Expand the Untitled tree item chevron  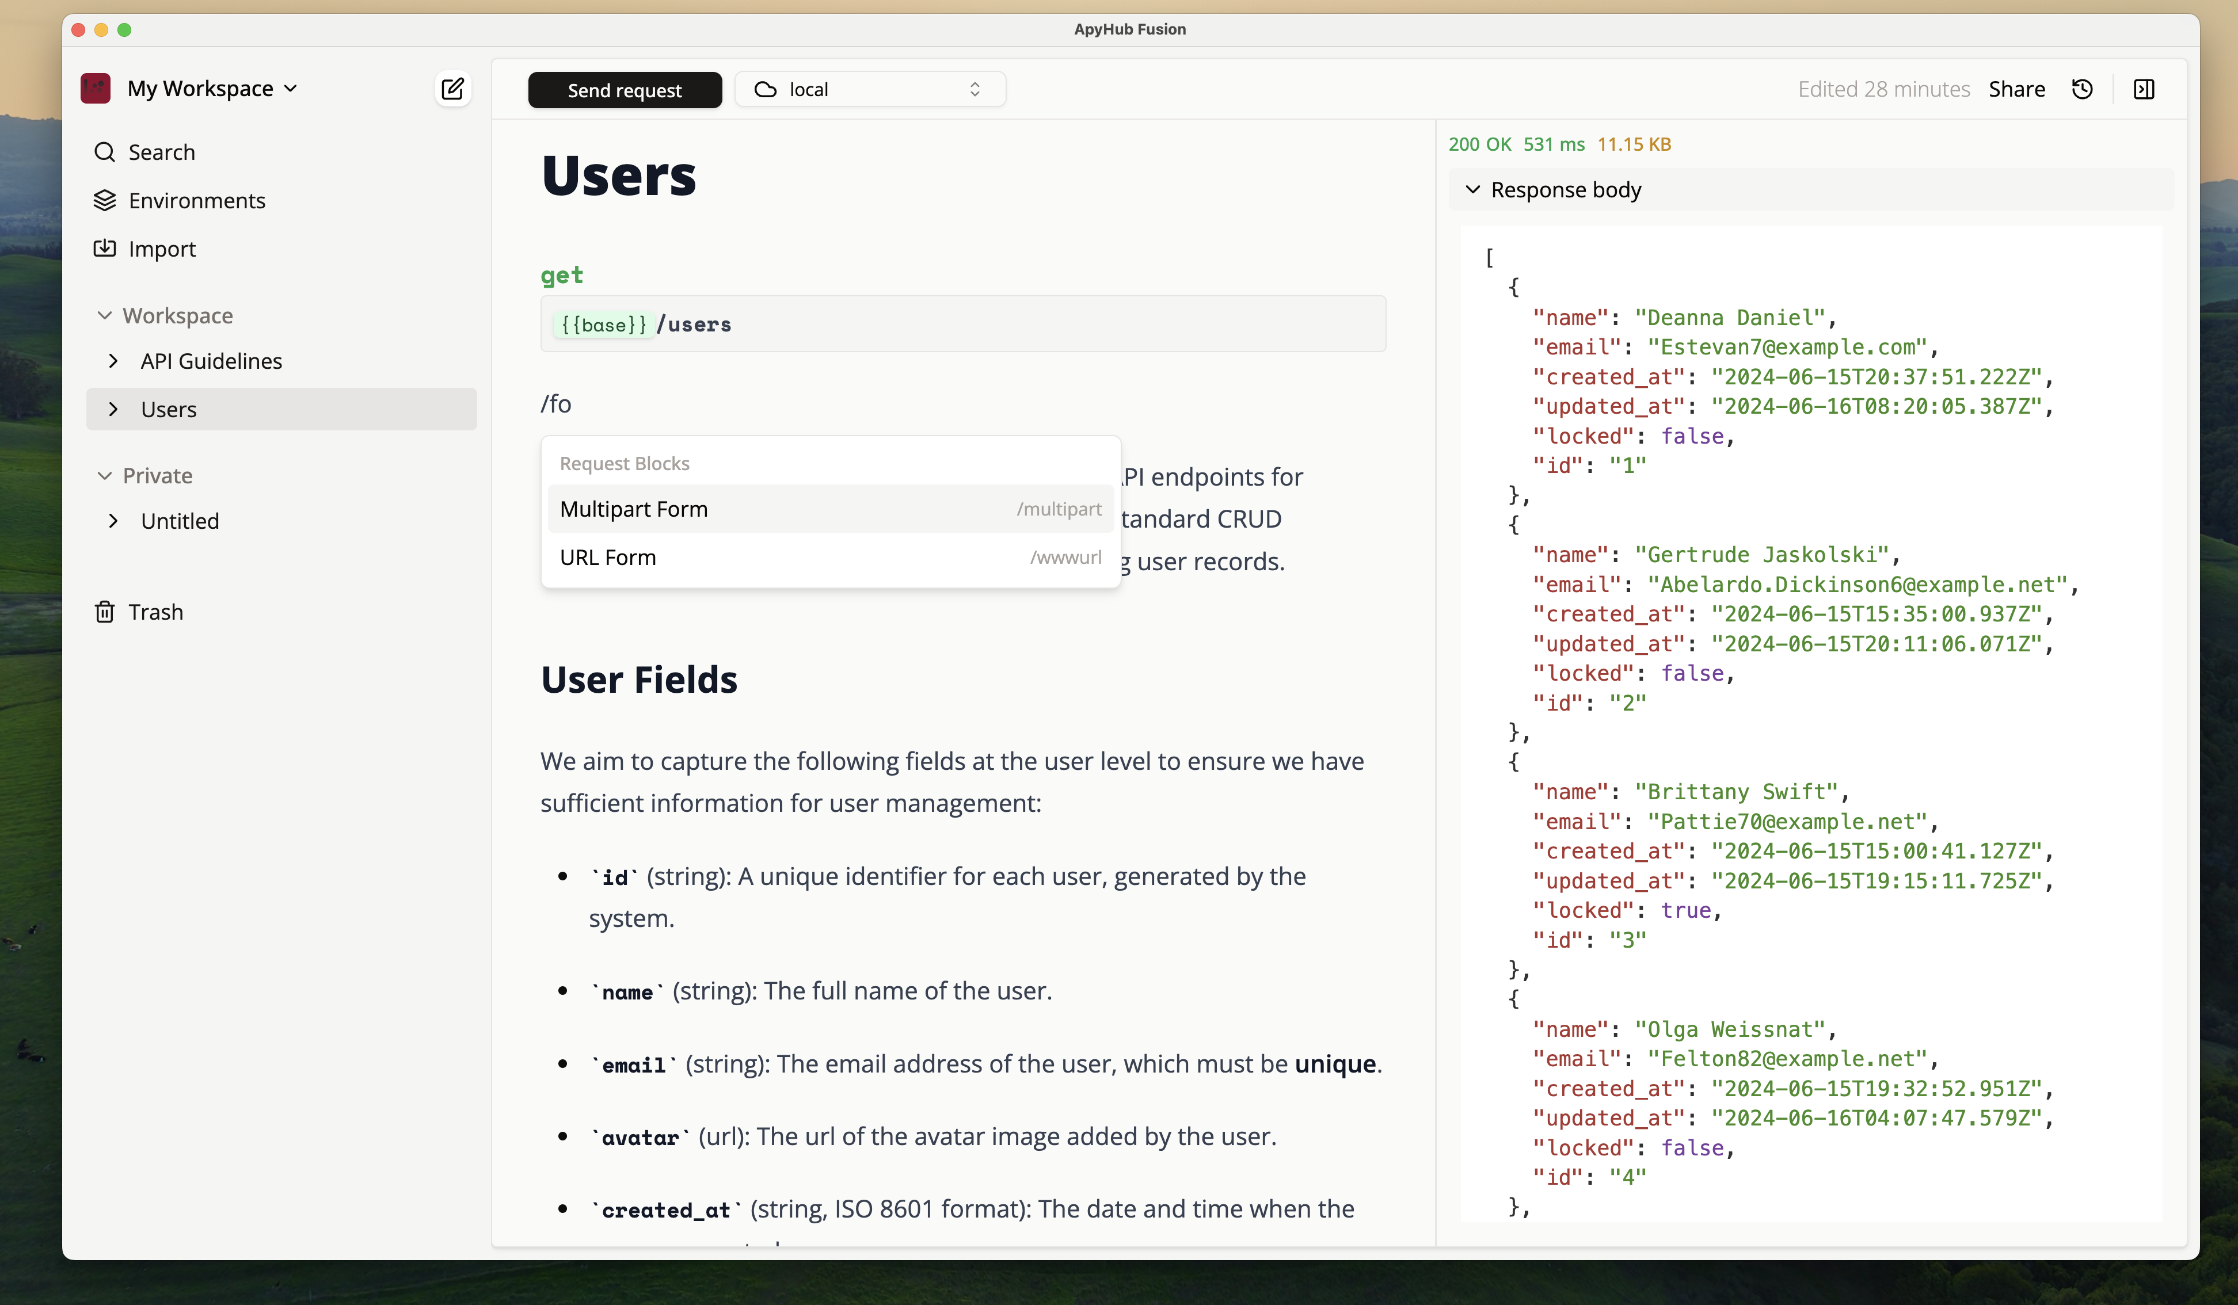[113, 521]
